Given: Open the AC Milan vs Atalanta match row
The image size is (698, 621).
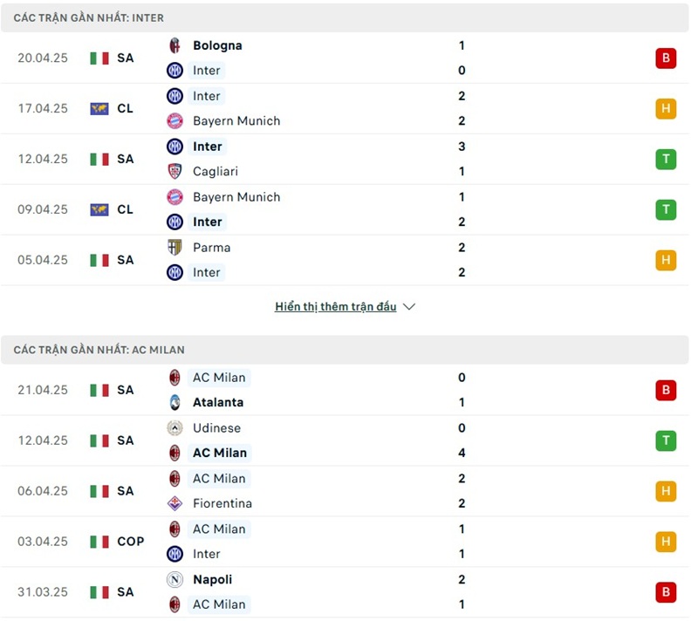Looking at the screenshot, I should 349,390.
